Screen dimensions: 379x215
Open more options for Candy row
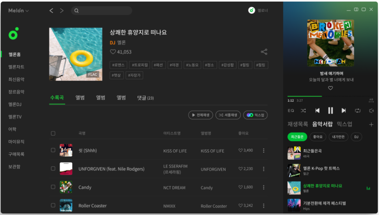coord(263,187)
